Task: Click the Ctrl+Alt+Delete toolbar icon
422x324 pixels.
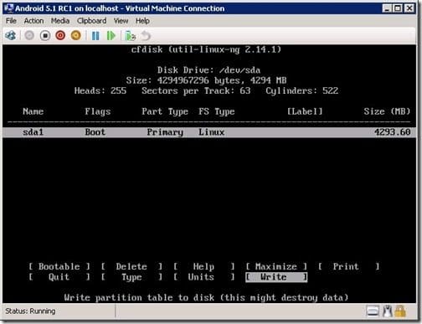Action: tap(11, 35)
